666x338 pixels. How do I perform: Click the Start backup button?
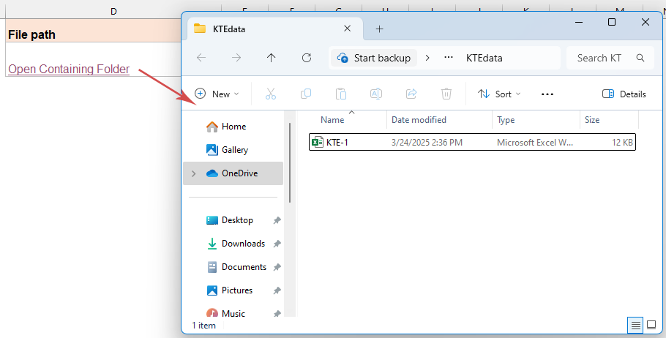(374, 58)
